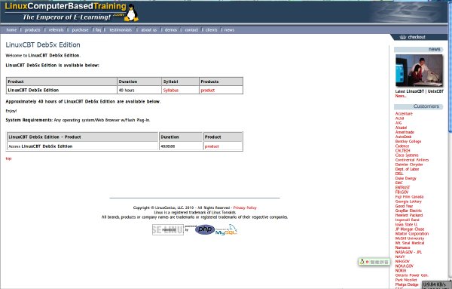This screenshot has height=289, width=452.
Task: Click the MySQL logo in footer
Action: click(226, 230)
